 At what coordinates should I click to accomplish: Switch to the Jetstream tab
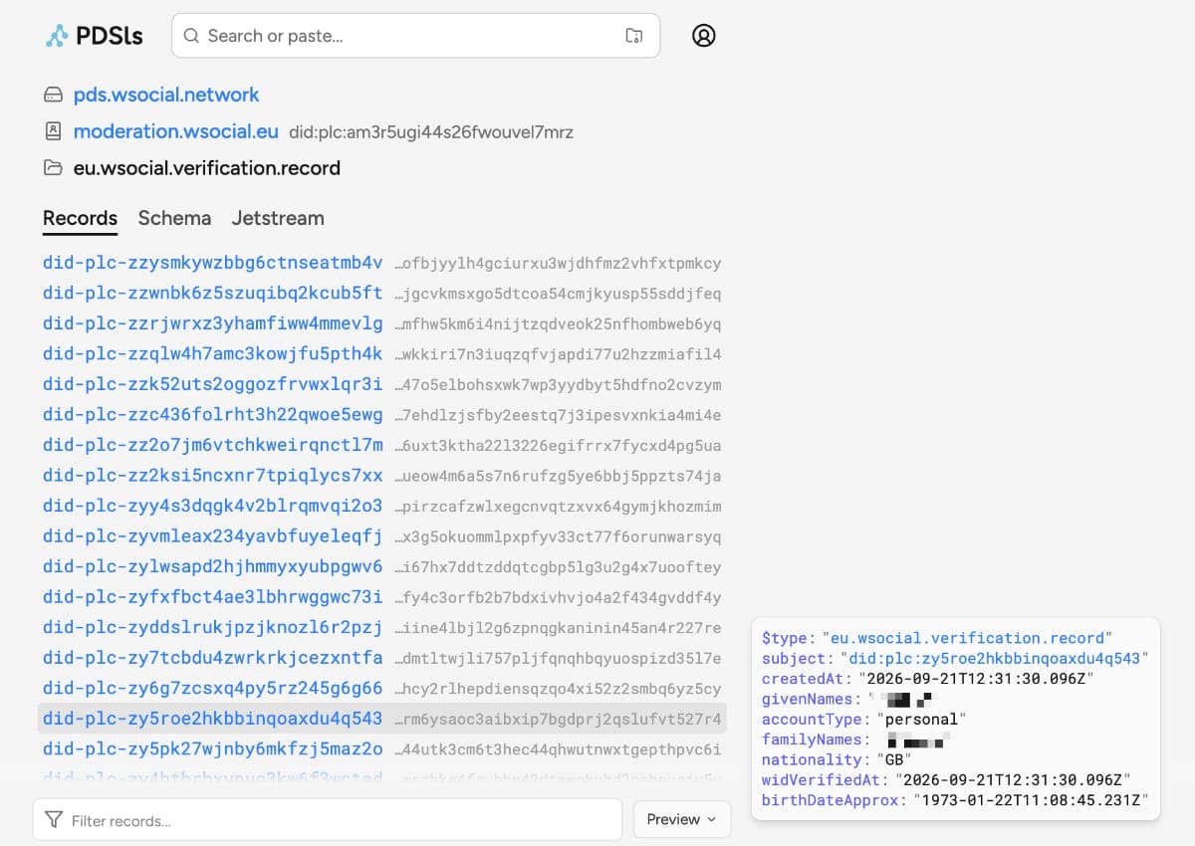click(278, 218)
